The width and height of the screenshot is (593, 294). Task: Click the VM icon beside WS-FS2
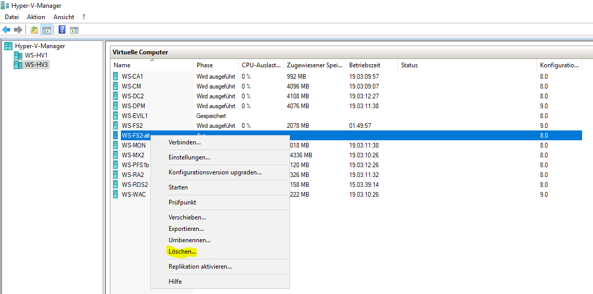pos(115,125)
